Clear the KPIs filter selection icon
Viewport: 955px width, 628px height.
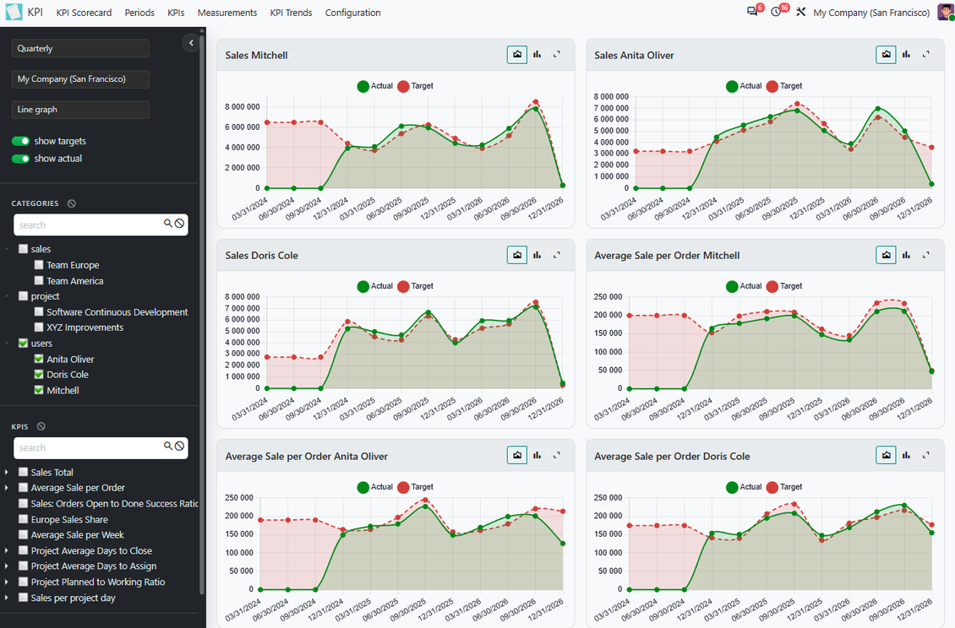41,426
